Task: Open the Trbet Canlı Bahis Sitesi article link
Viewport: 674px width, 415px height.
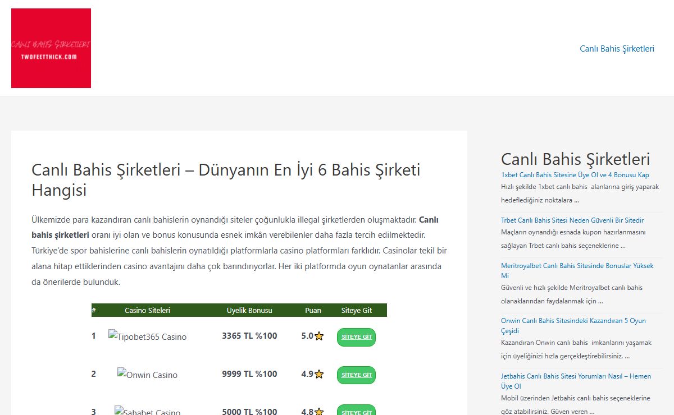Action: [x=572, y=220]
